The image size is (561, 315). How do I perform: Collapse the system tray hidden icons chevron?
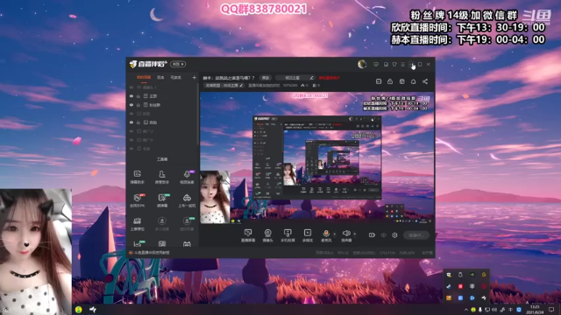pos(465,310)
